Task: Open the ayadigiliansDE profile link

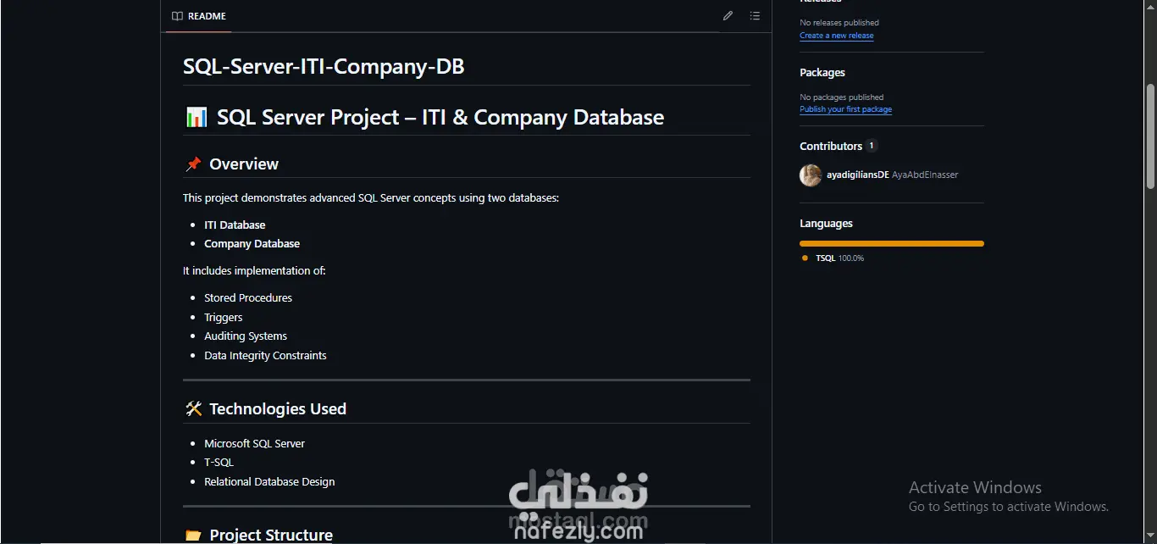Action: 858,175
